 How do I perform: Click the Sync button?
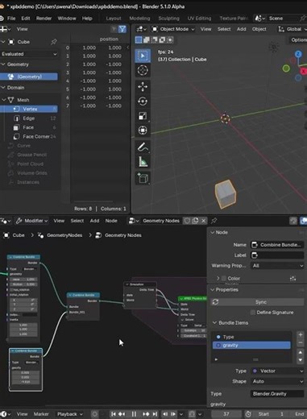click(257, 302)
